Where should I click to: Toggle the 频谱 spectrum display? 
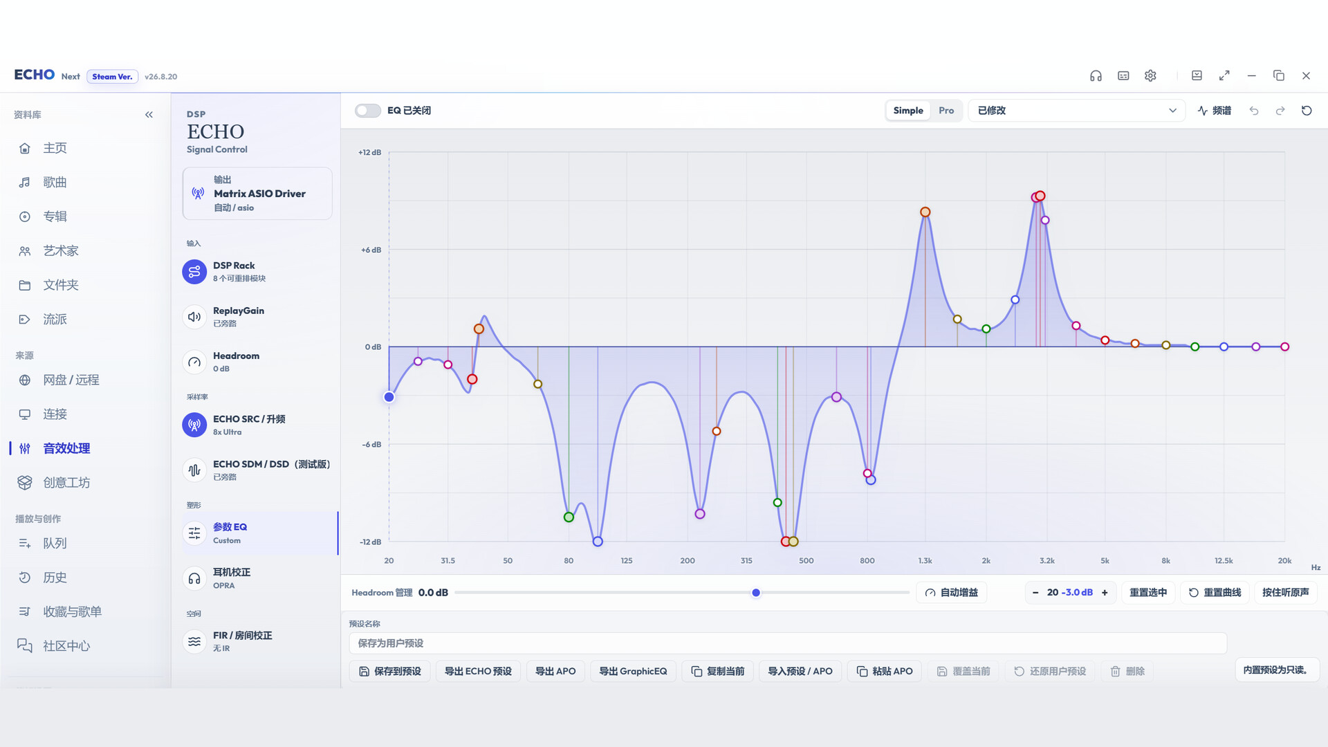[x=1215, y=111]
